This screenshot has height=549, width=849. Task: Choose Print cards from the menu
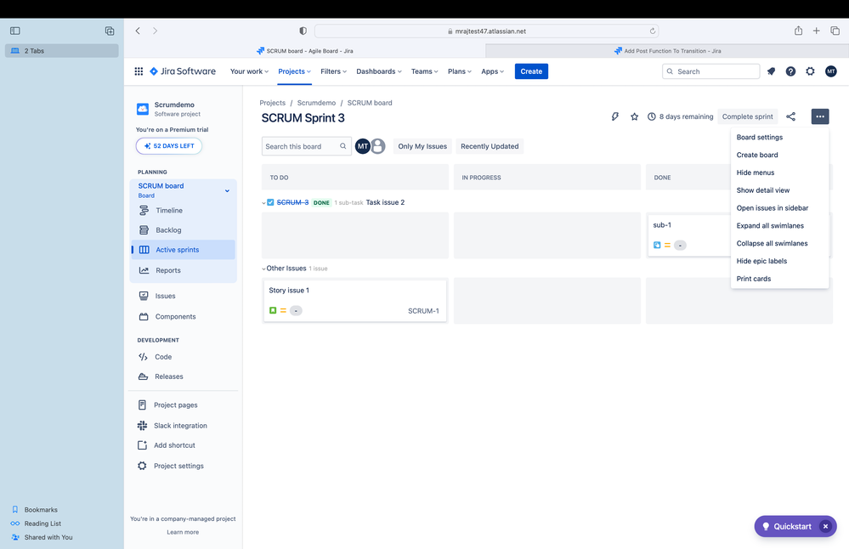(x=753, y=279)
